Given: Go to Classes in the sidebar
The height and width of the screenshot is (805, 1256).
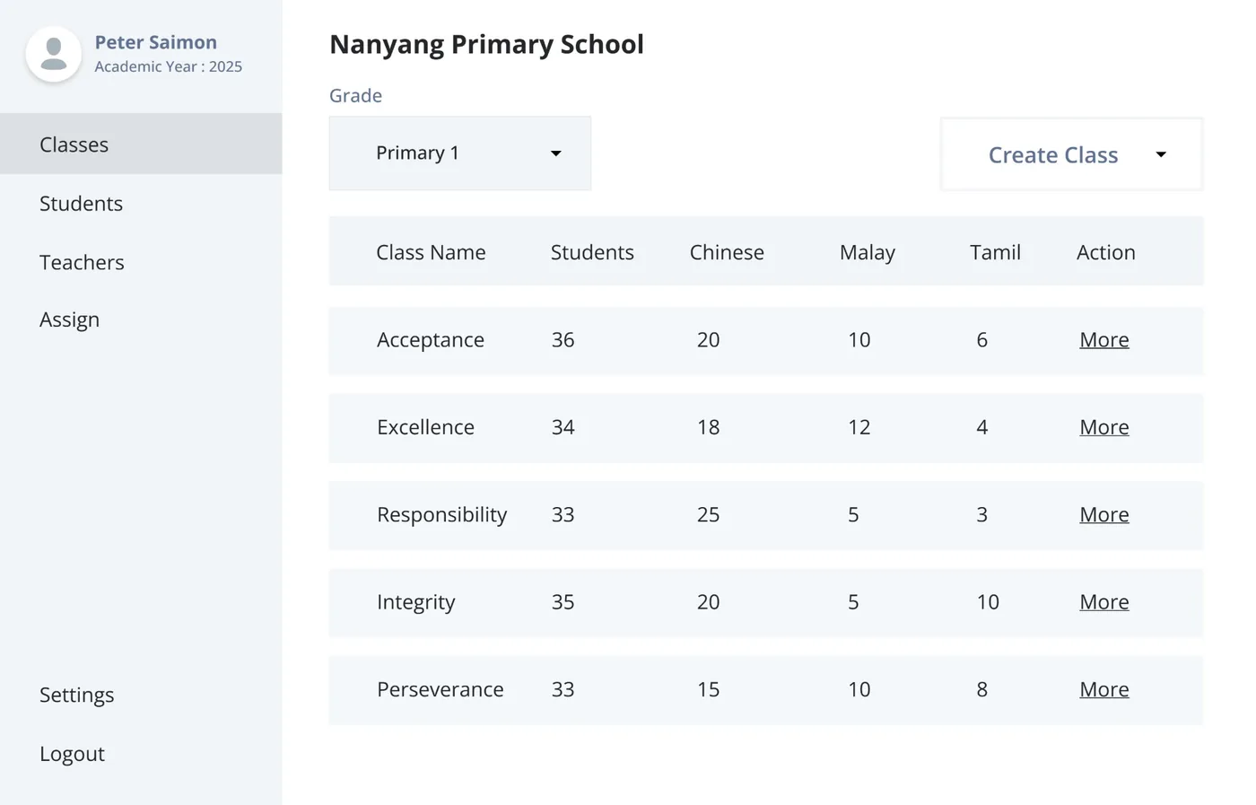Looking at the screenshot, I should (141, 144).
